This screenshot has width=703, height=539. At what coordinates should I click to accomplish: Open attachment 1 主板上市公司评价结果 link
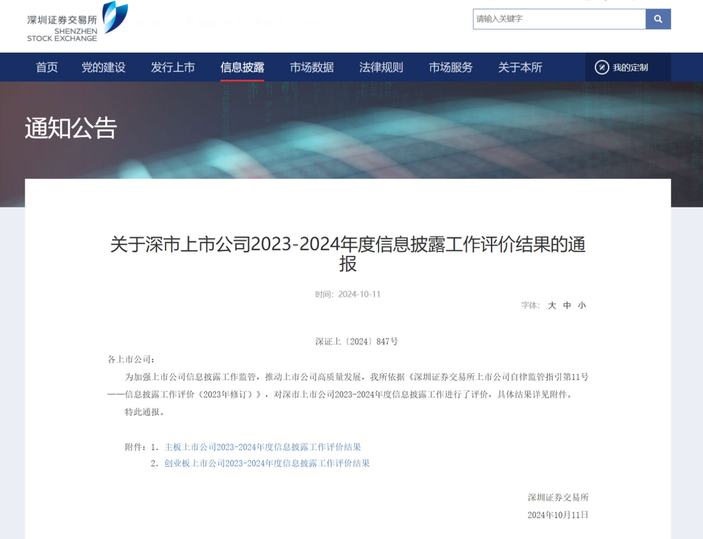point(262,447)
